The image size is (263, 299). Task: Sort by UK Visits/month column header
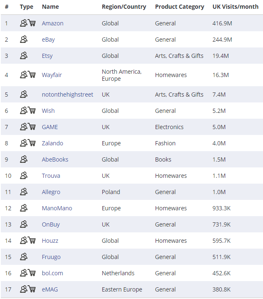235,7
